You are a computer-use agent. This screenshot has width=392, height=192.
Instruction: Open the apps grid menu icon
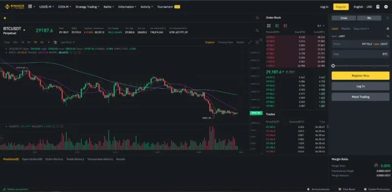coord(30,6)
